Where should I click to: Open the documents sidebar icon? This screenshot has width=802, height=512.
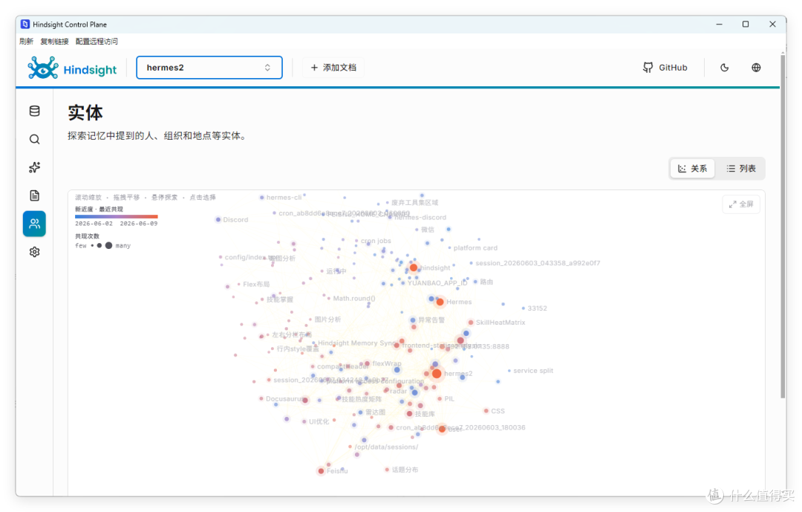click(34, 195)
